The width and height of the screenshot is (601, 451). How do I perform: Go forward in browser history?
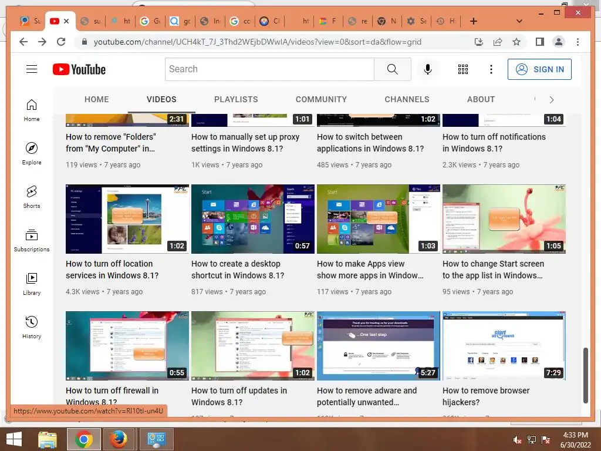click(42, 42)
